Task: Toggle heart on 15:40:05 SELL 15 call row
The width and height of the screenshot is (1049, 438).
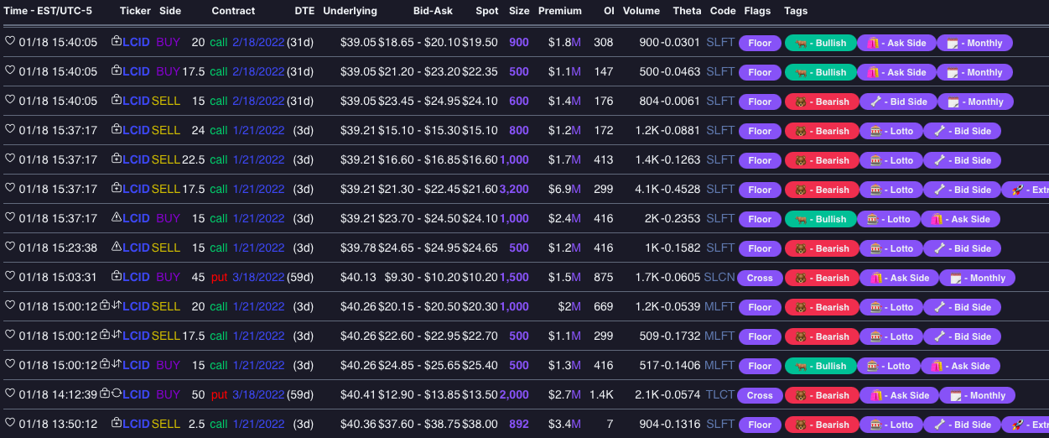Action: click(x=10, y=101)
